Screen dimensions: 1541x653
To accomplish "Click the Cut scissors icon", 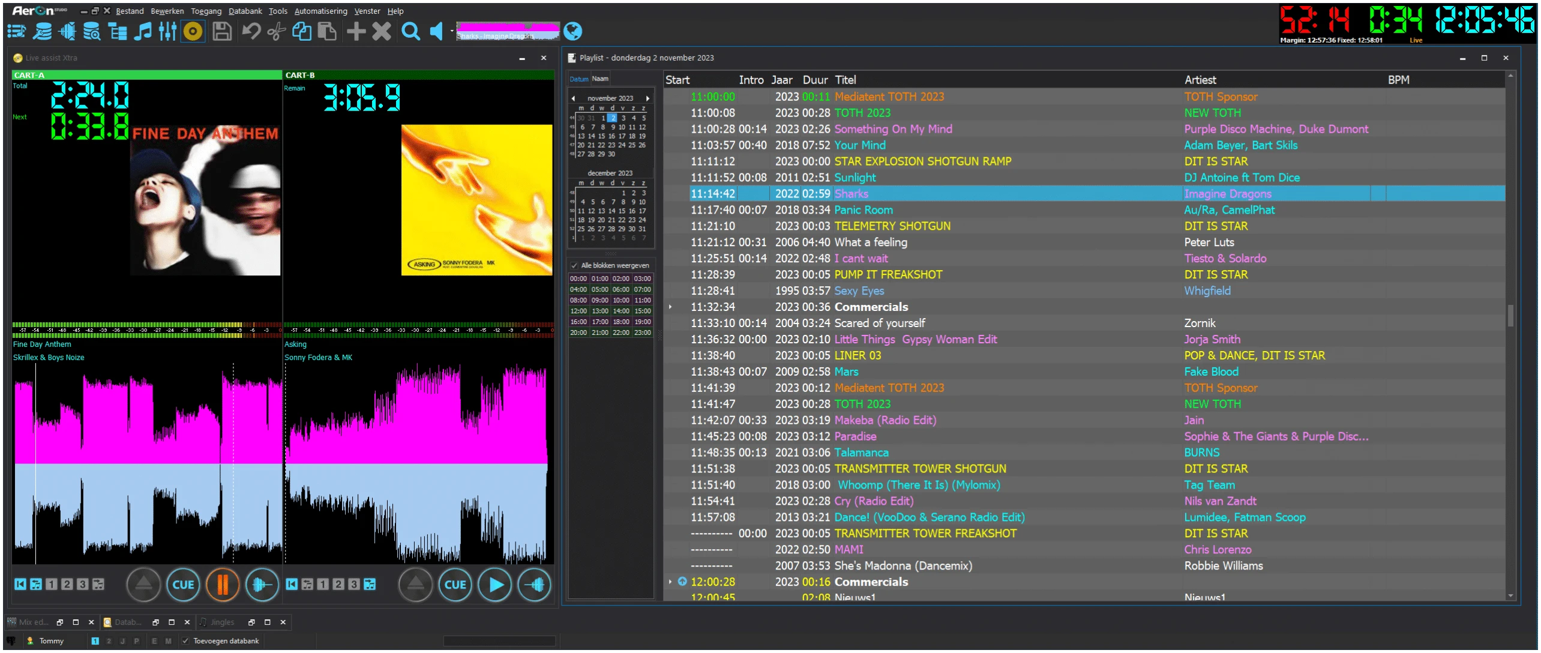I will click(276, 31).
